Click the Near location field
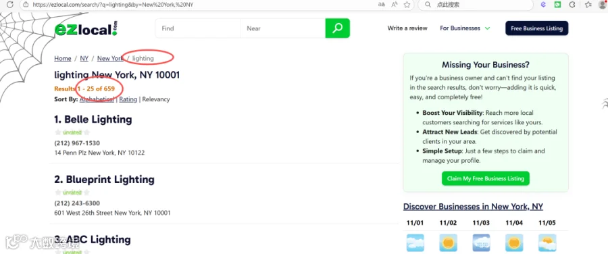The height and width of the screenshot is (254, 608). point(283,28)
